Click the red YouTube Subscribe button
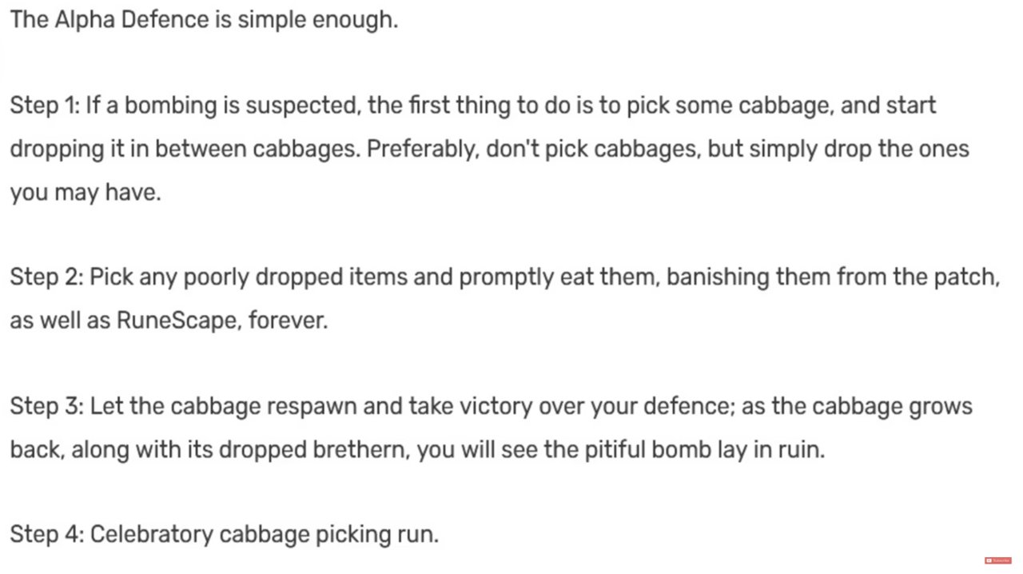This screenshot has height=574, width=1023. point(998,560)
